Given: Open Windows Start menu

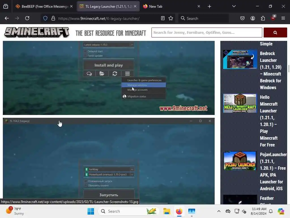Looking at the screenshot, I should 91,211.
